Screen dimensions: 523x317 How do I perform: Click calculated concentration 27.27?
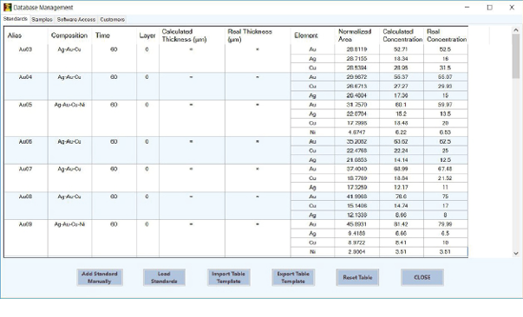402,87
